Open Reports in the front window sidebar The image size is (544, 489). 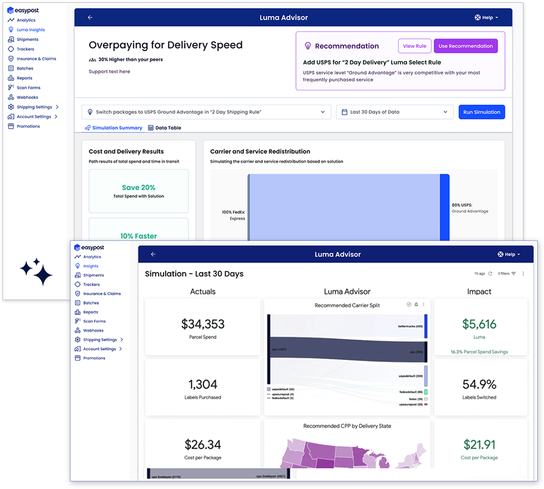coord(86,312)
